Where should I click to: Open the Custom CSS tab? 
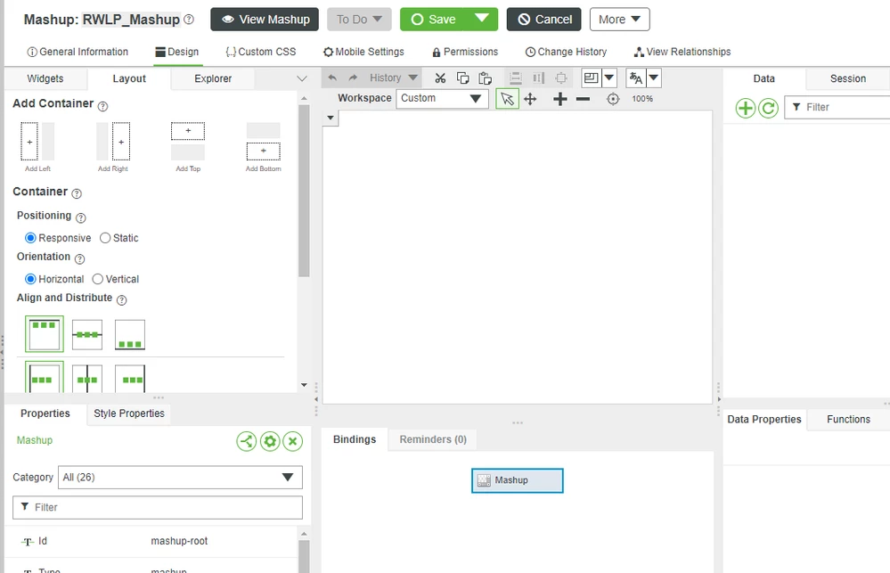(x=261, y=52)
